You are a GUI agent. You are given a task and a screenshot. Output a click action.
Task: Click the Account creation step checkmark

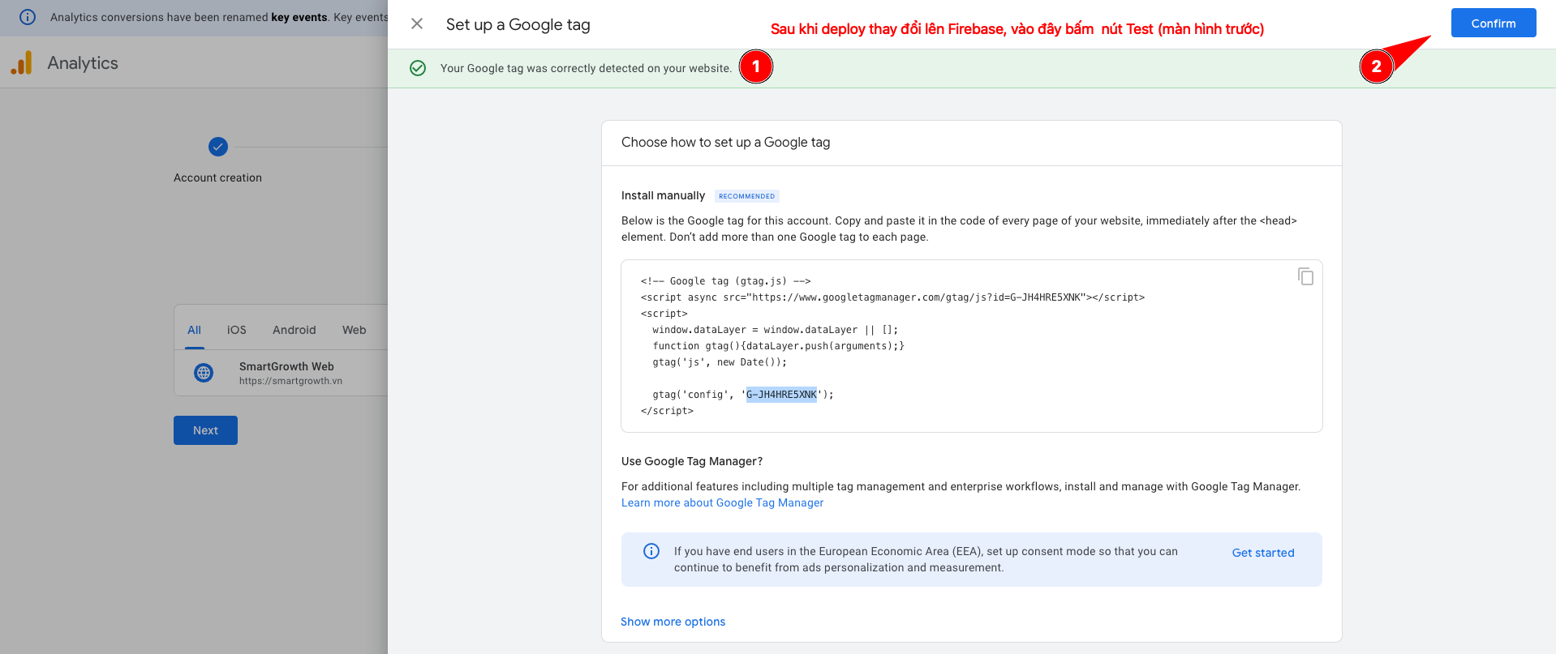click(x=218, y=147)
